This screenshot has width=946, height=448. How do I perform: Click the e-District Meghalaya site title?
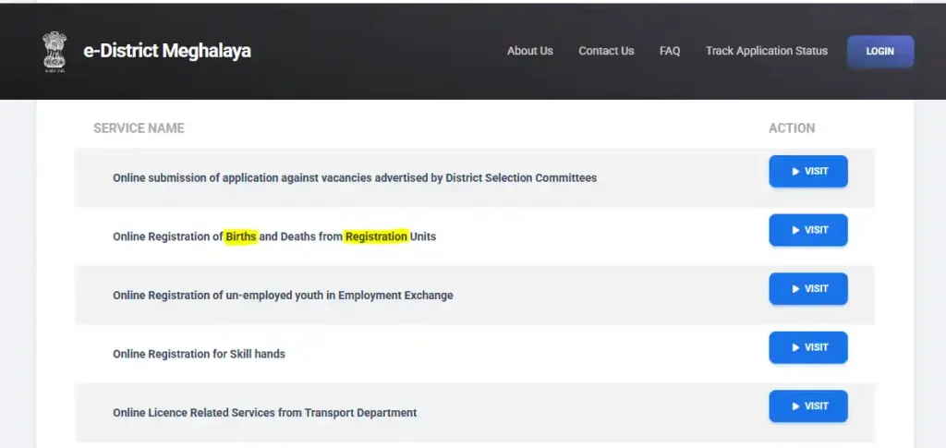[167, 51]
